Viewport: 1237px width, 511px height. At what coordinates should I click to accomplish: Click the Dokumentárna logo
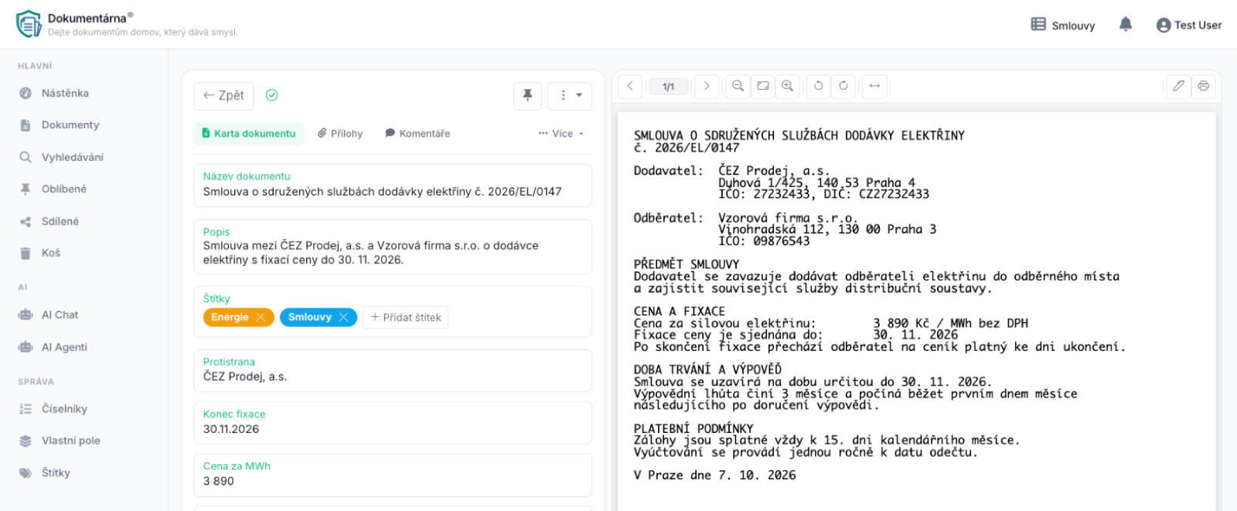coord(29,24)
